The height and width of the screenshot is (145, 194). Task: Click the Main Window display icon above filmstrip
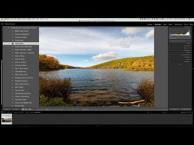(x=2, y=112)
